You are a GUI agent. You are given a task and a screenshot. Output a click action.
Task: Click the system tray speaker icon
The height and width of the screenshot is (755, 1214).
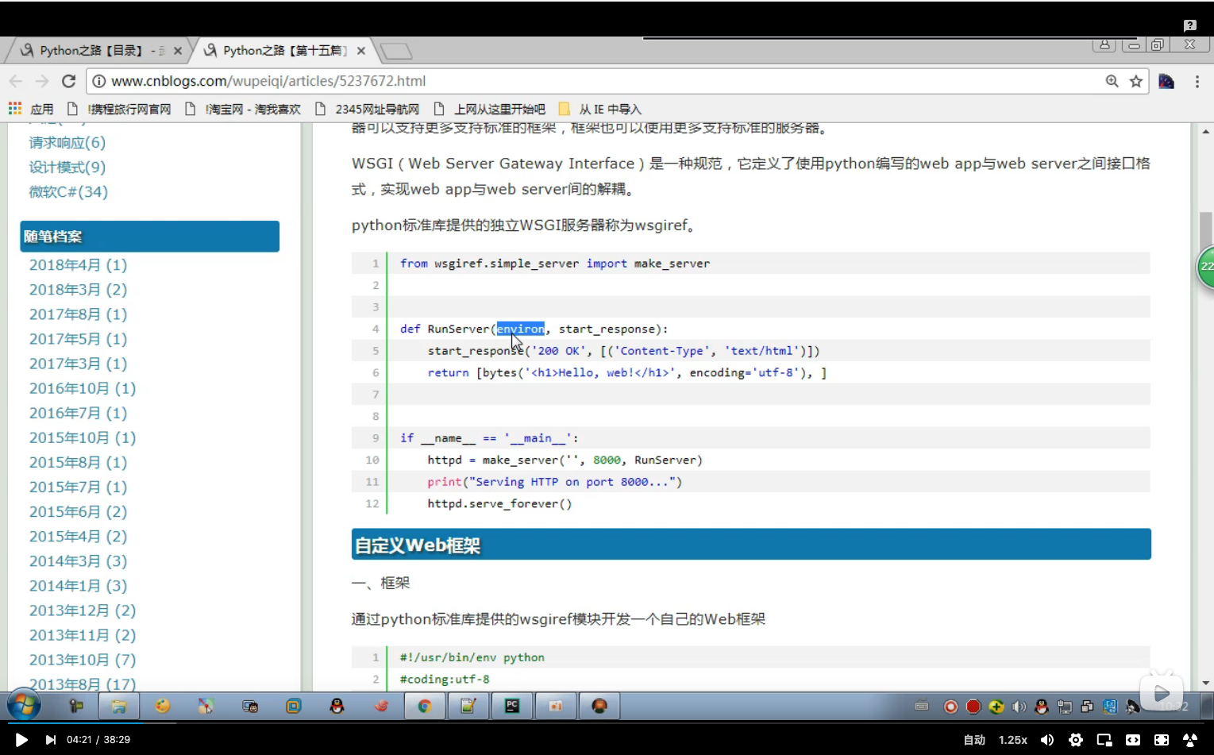tap(1019, 706)
